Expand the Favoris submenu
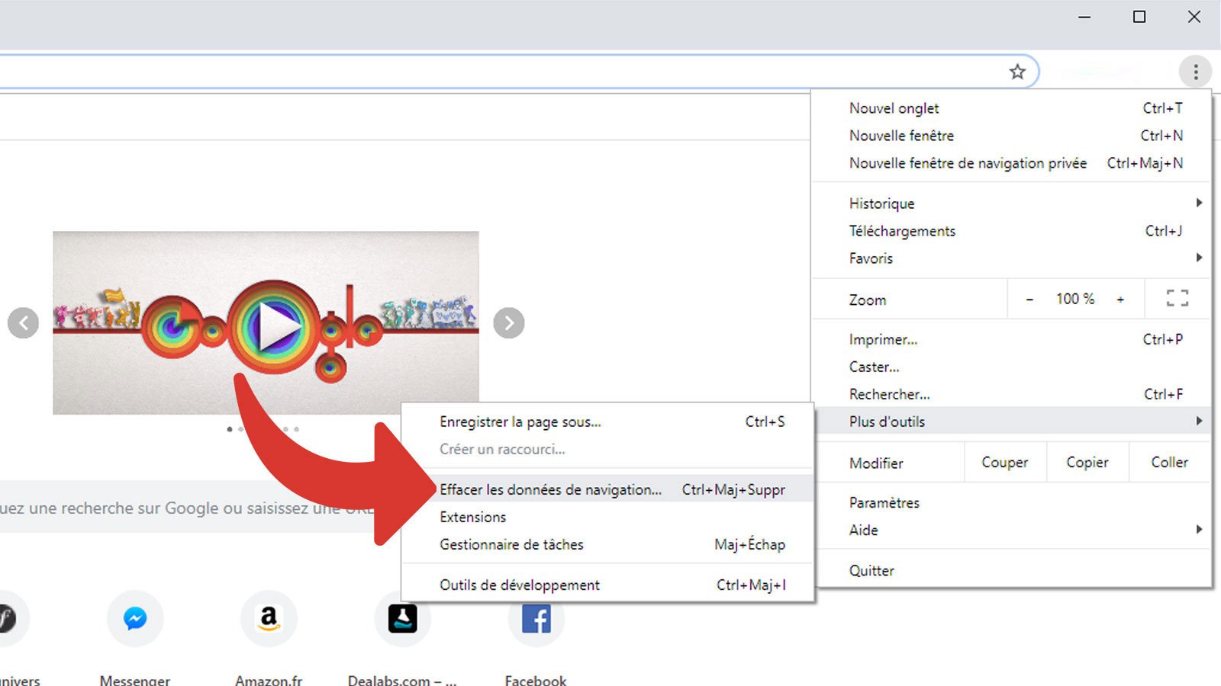This screenshot has width=1221, height=686. [992, 258]
